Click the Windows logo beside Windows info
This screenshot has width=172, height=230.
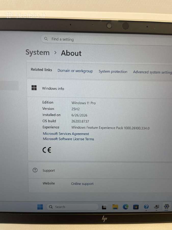point(34,88)
